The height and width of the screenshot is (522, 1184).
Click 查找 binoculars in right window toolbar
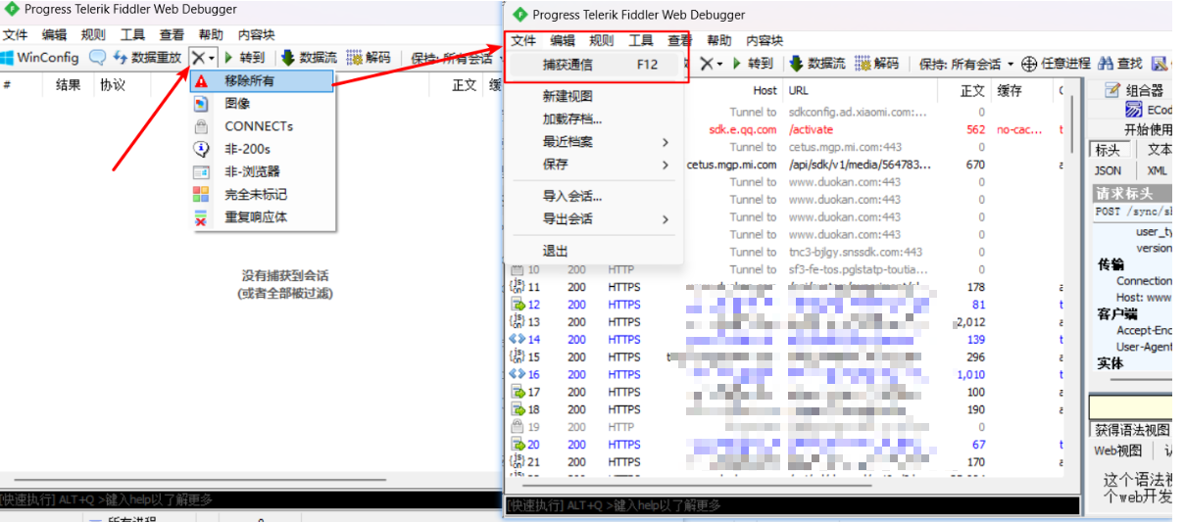point(1119,64)
